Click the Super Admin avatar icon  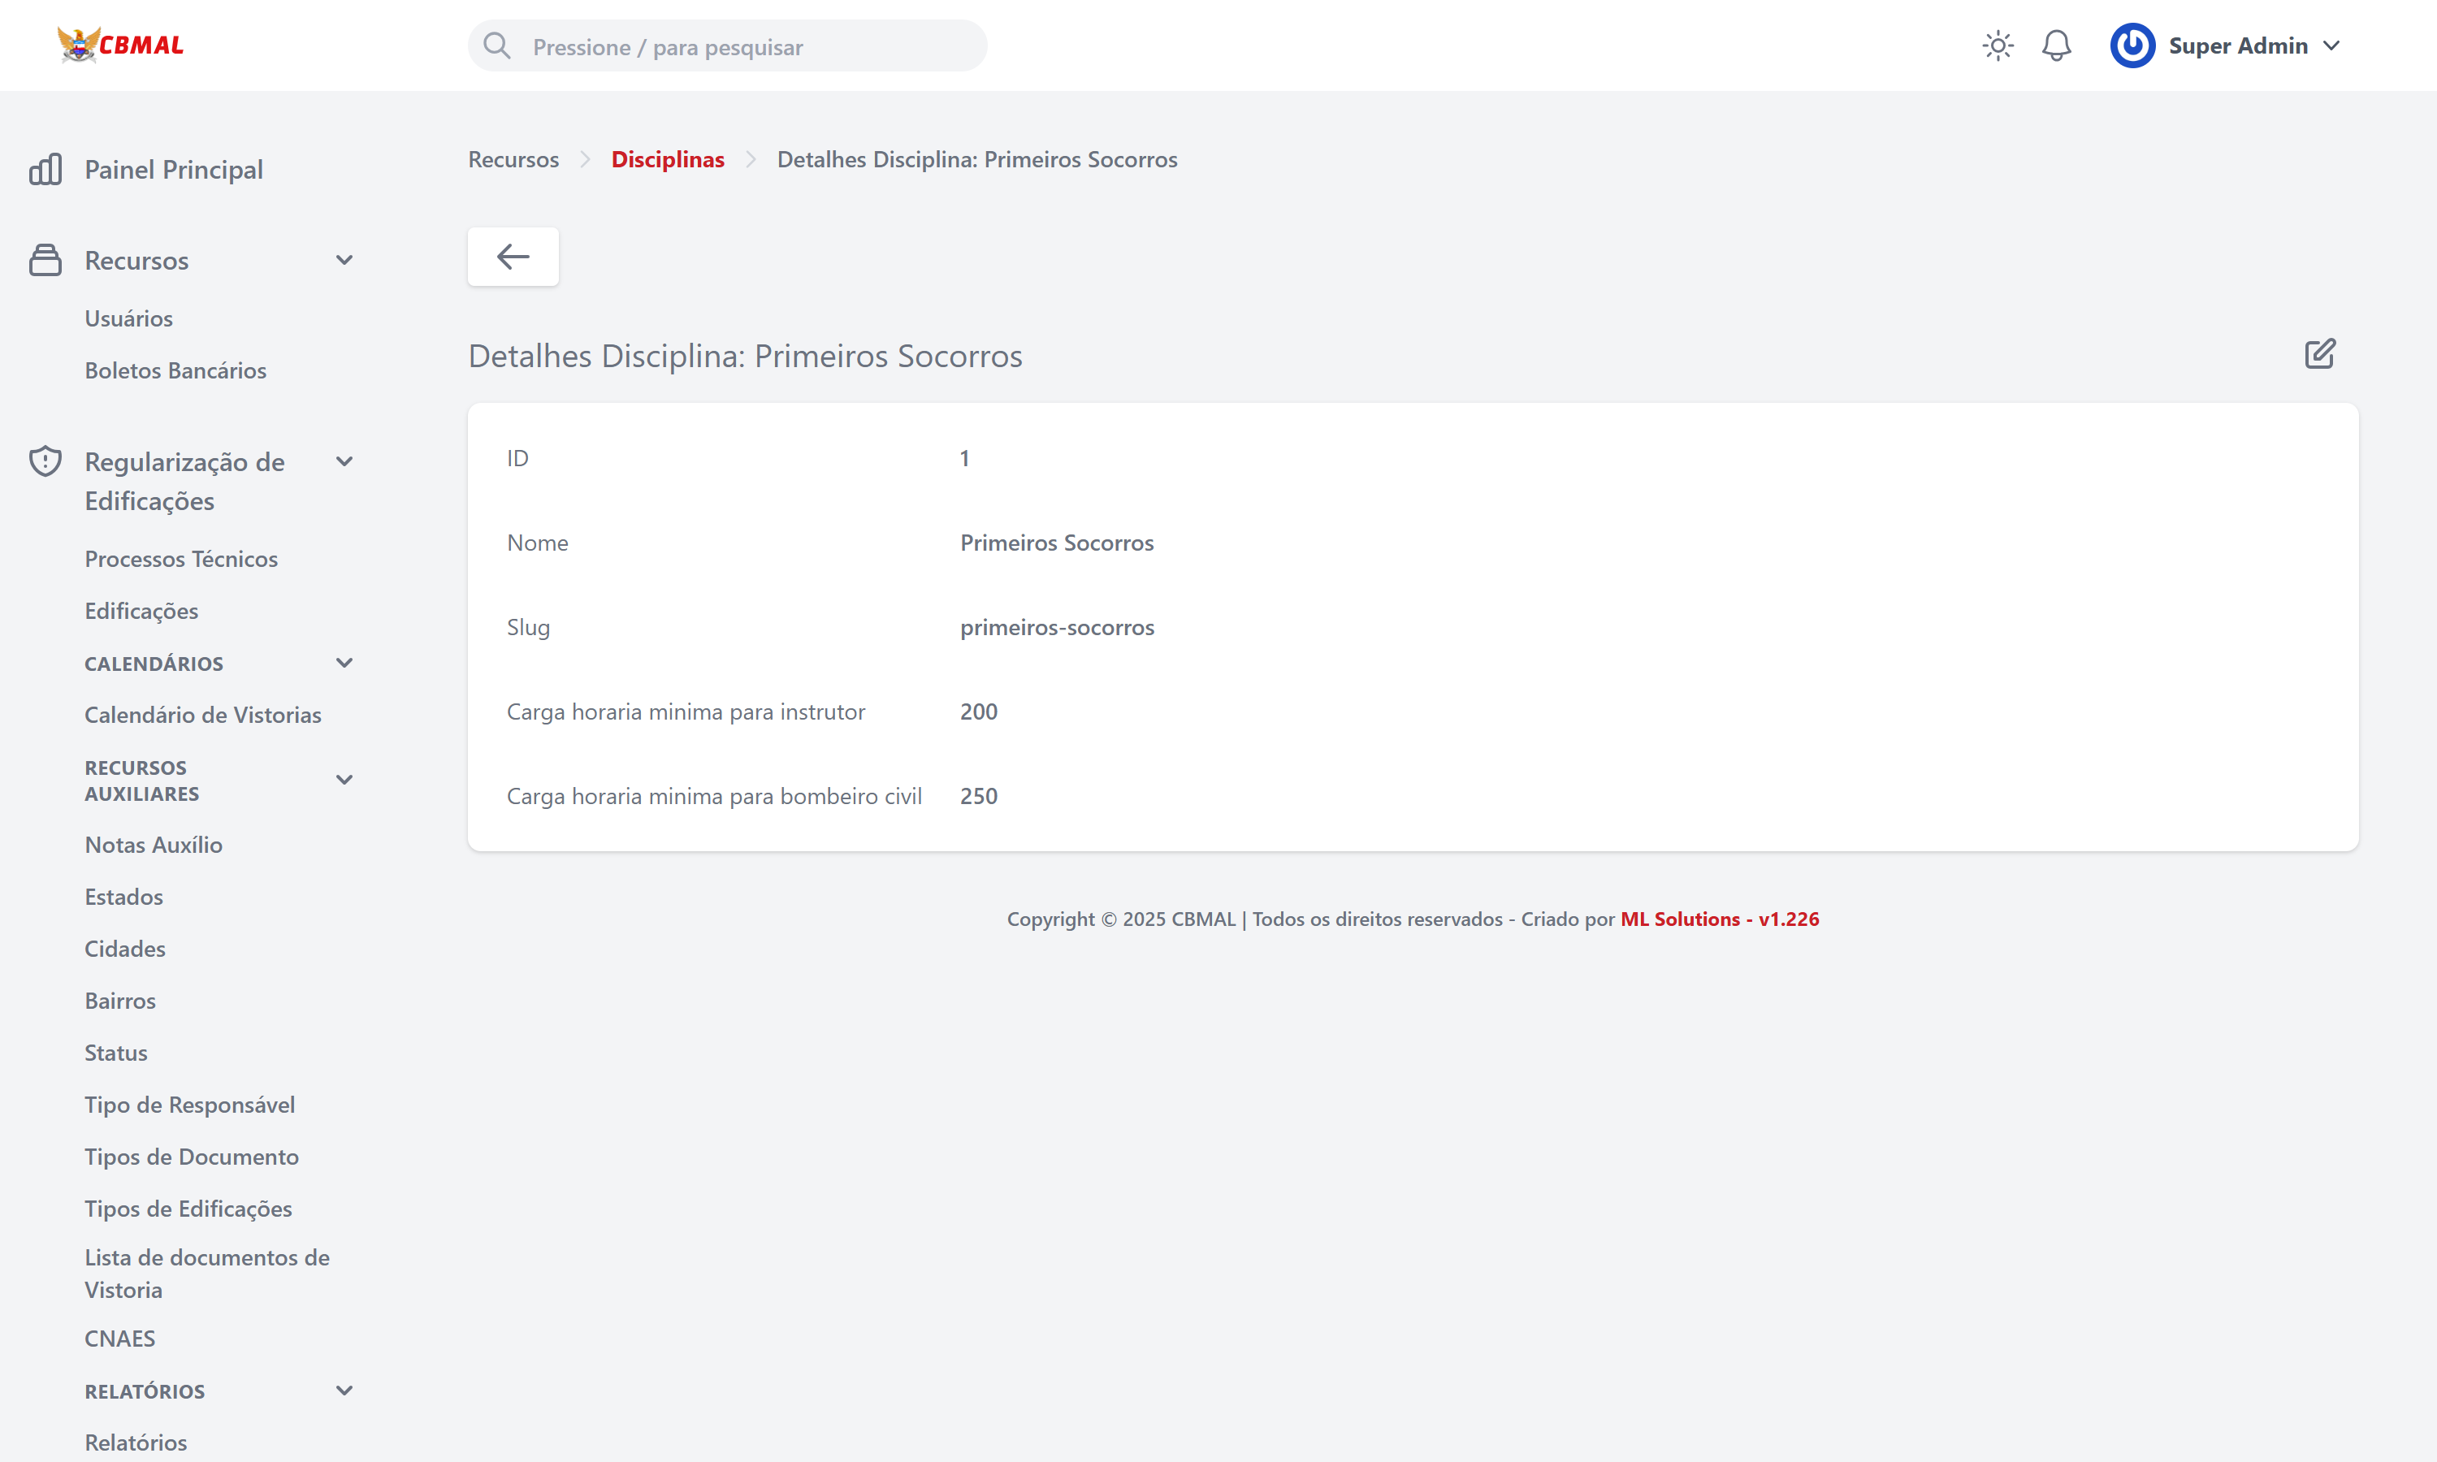click(x=2132, y=45)
